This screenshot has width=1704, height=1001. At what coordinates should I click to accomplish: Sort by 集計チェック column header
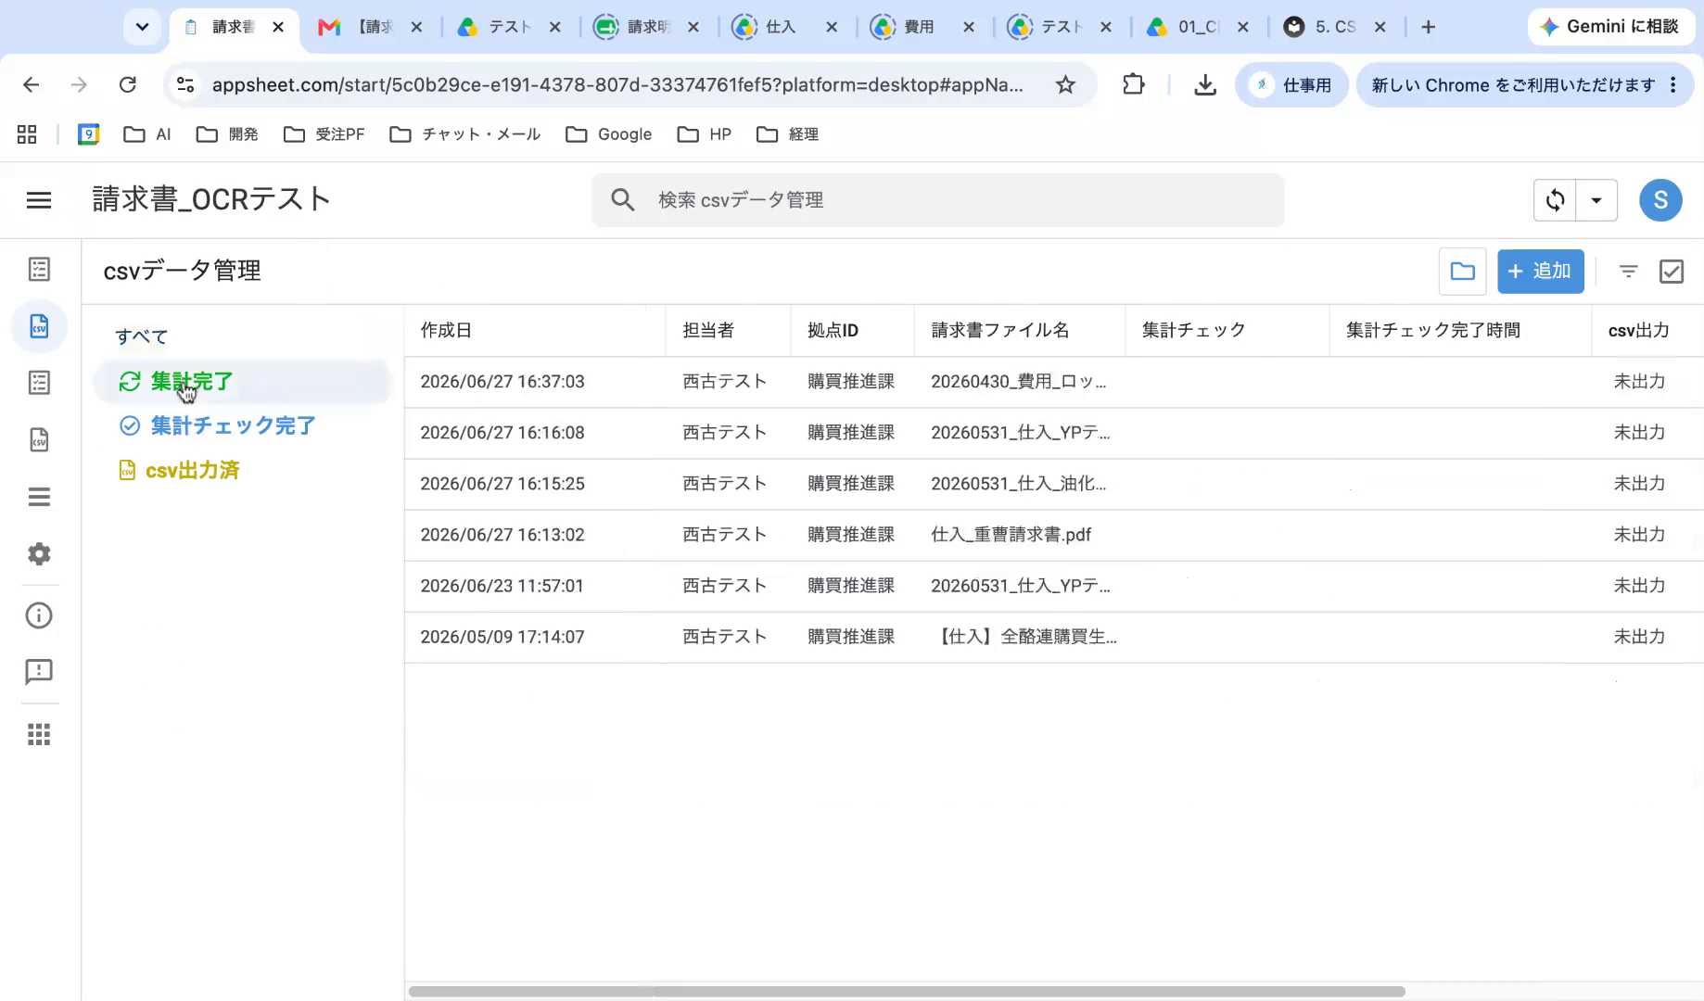1194,330
